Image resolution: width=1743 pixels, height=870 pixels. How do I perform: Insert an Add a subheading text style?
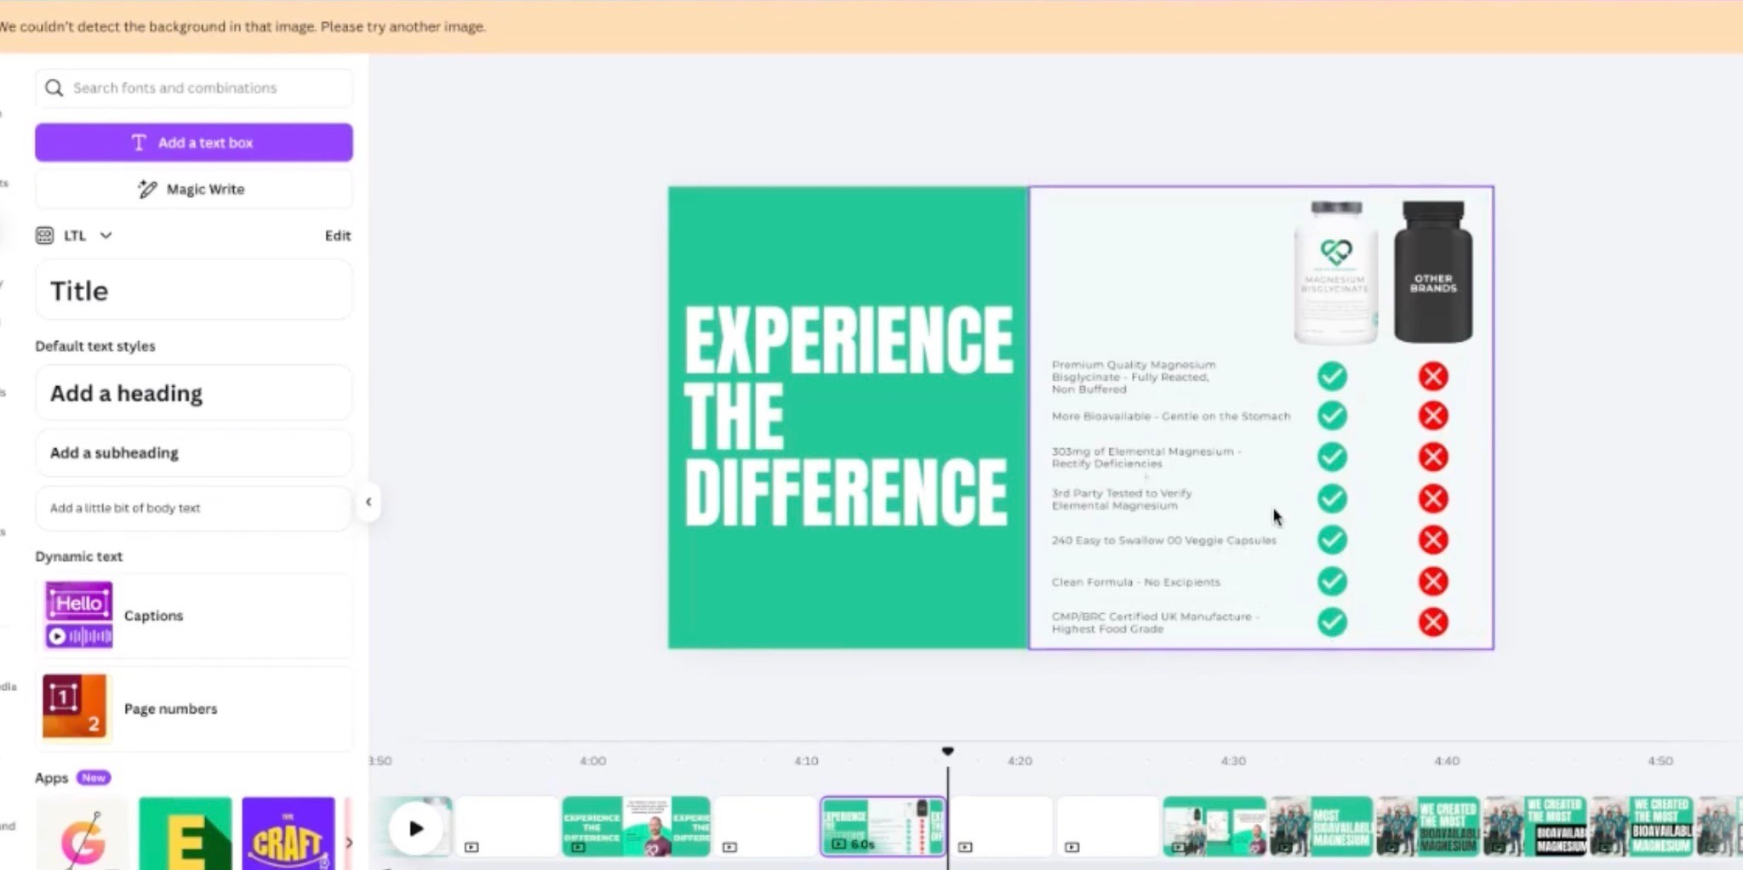194,452
